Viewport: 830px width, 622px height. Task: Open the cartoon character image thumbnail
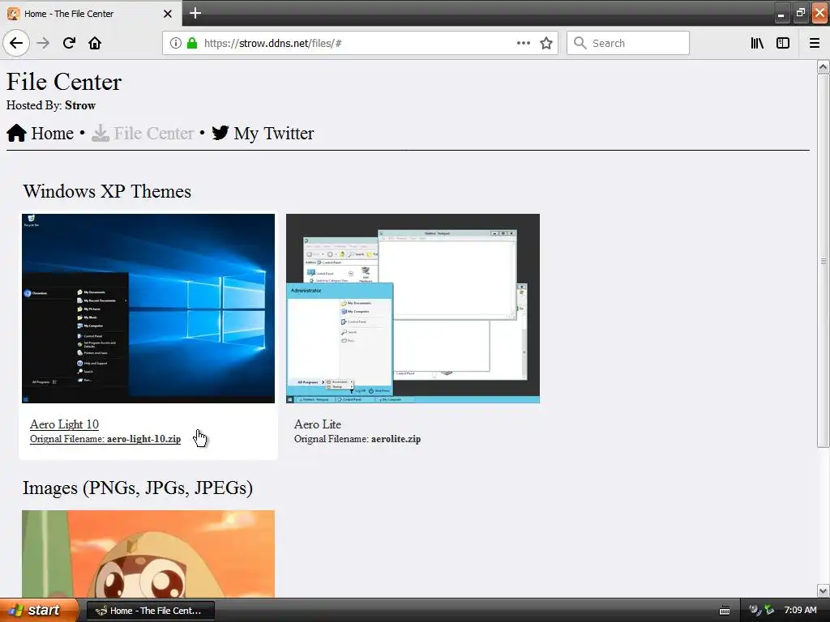148,554
